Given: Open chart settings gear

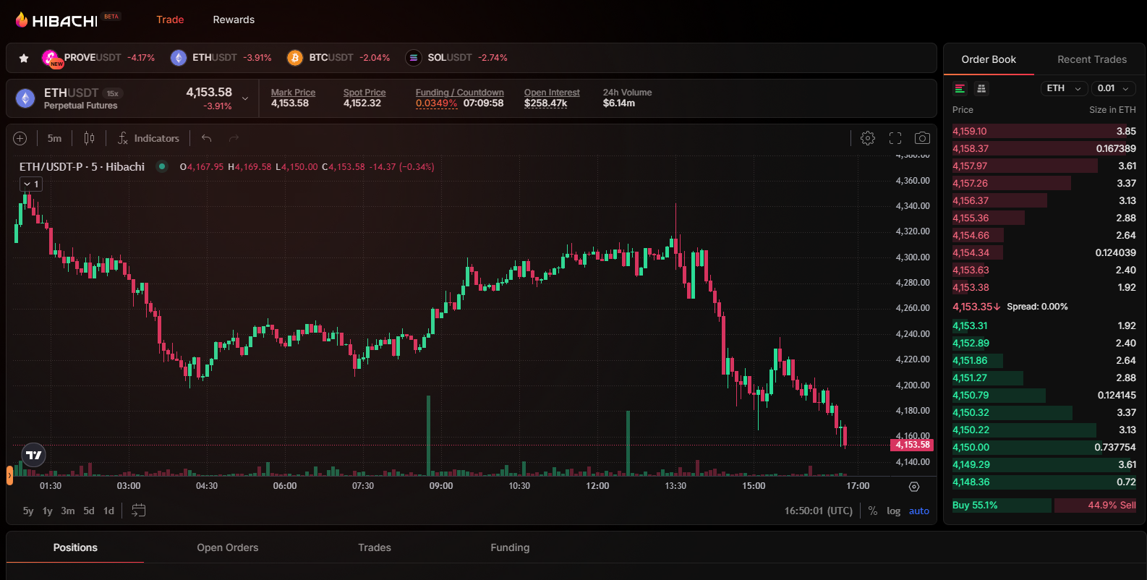Looking at the screenshot, I should coord(868,138).
